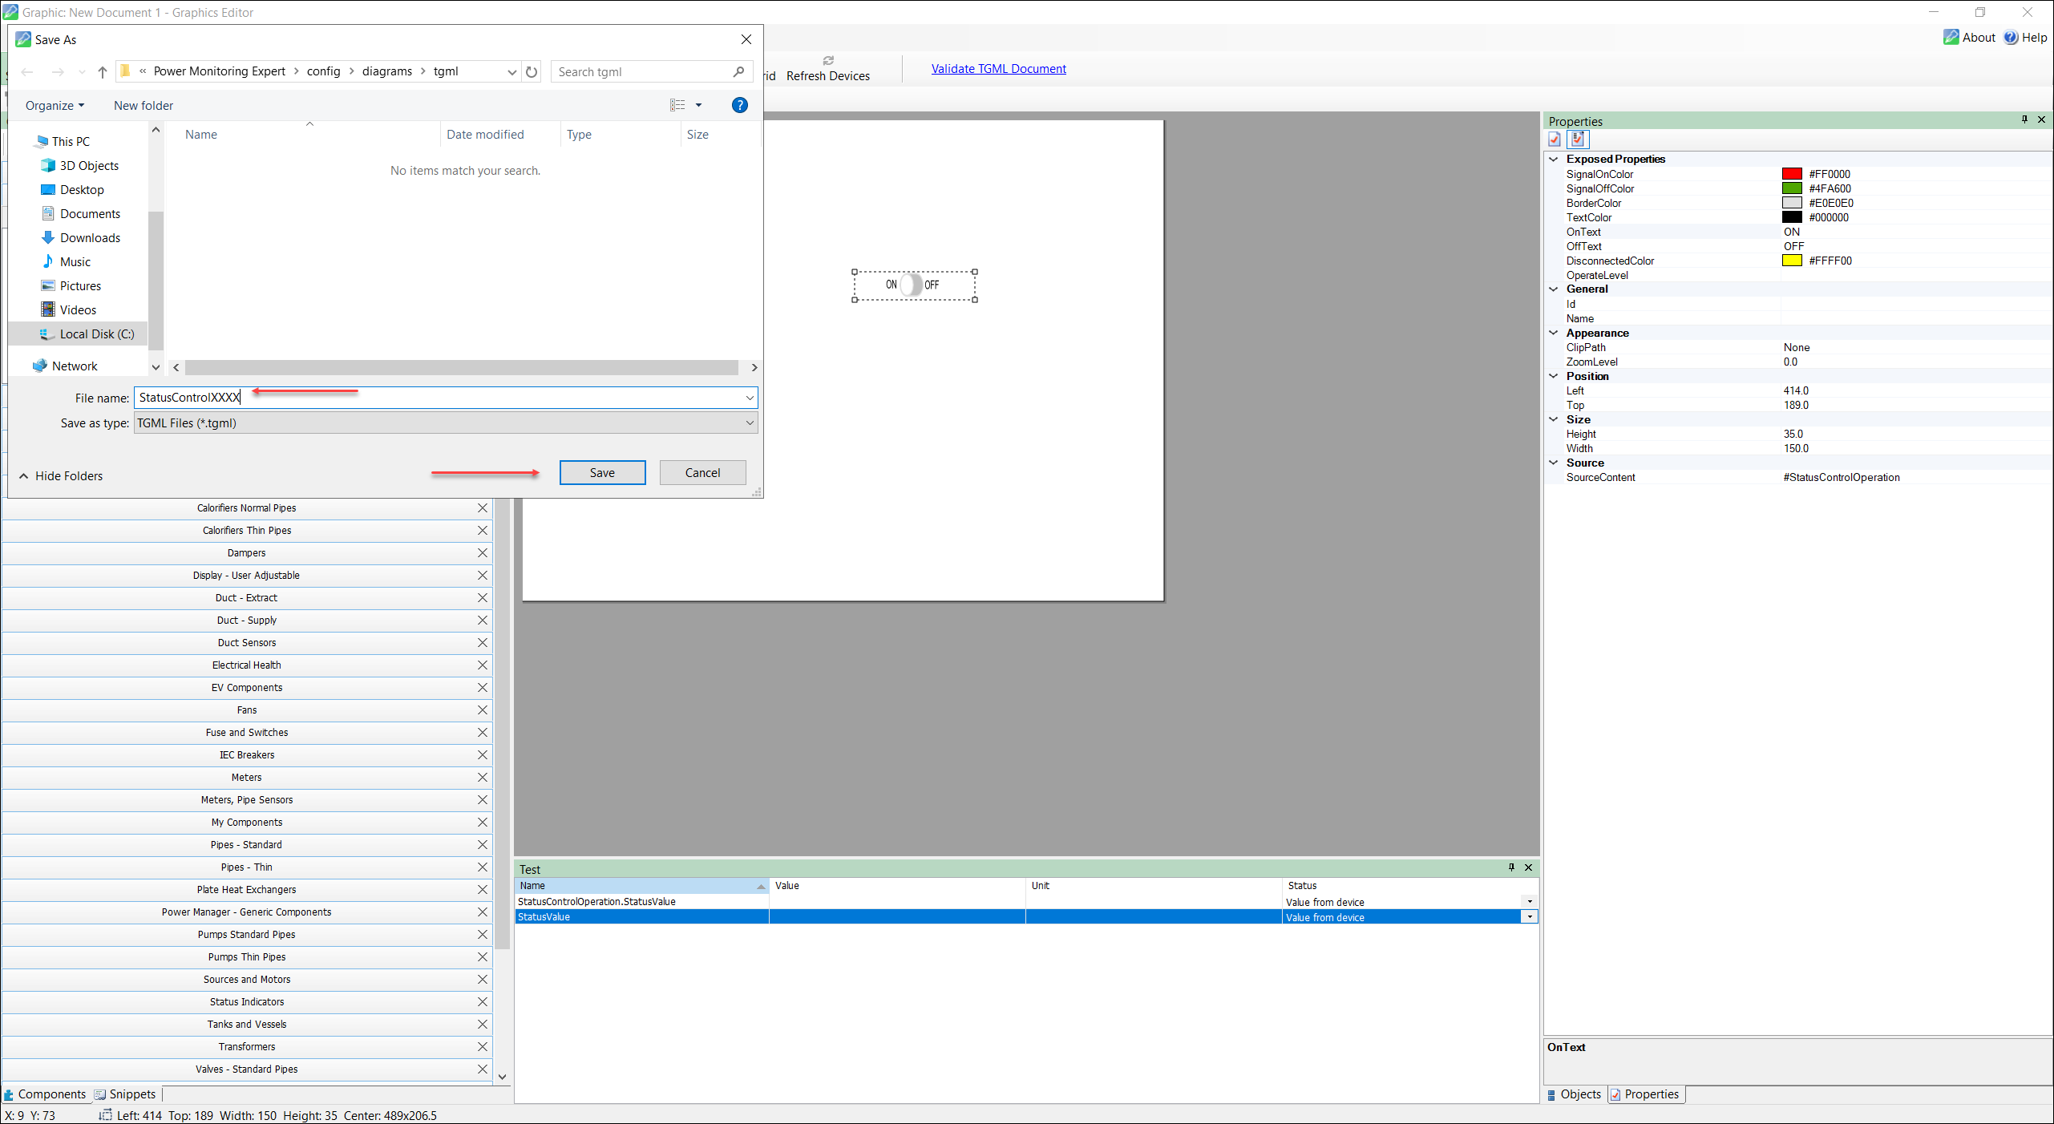
Task: Close the Dampers component category
Action: pyautogui.click(x=483, y=553)
